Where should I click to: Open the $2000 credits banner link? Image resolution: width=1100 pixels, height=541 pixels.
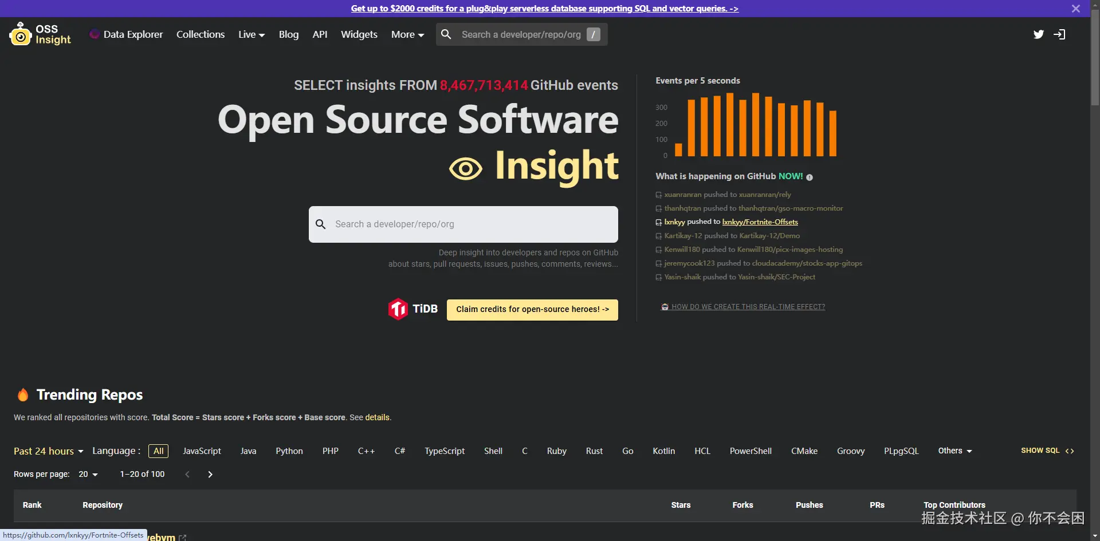544,9
